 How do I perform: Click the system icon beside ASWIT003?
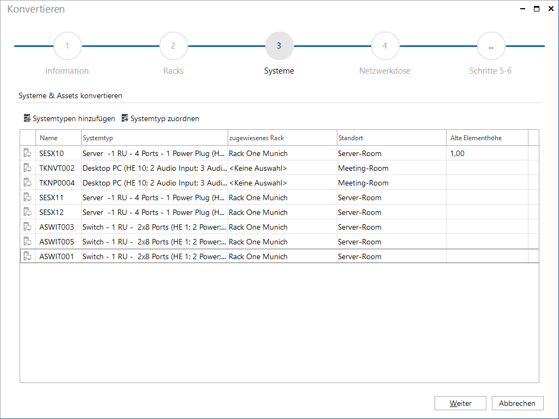pos(27,226)
